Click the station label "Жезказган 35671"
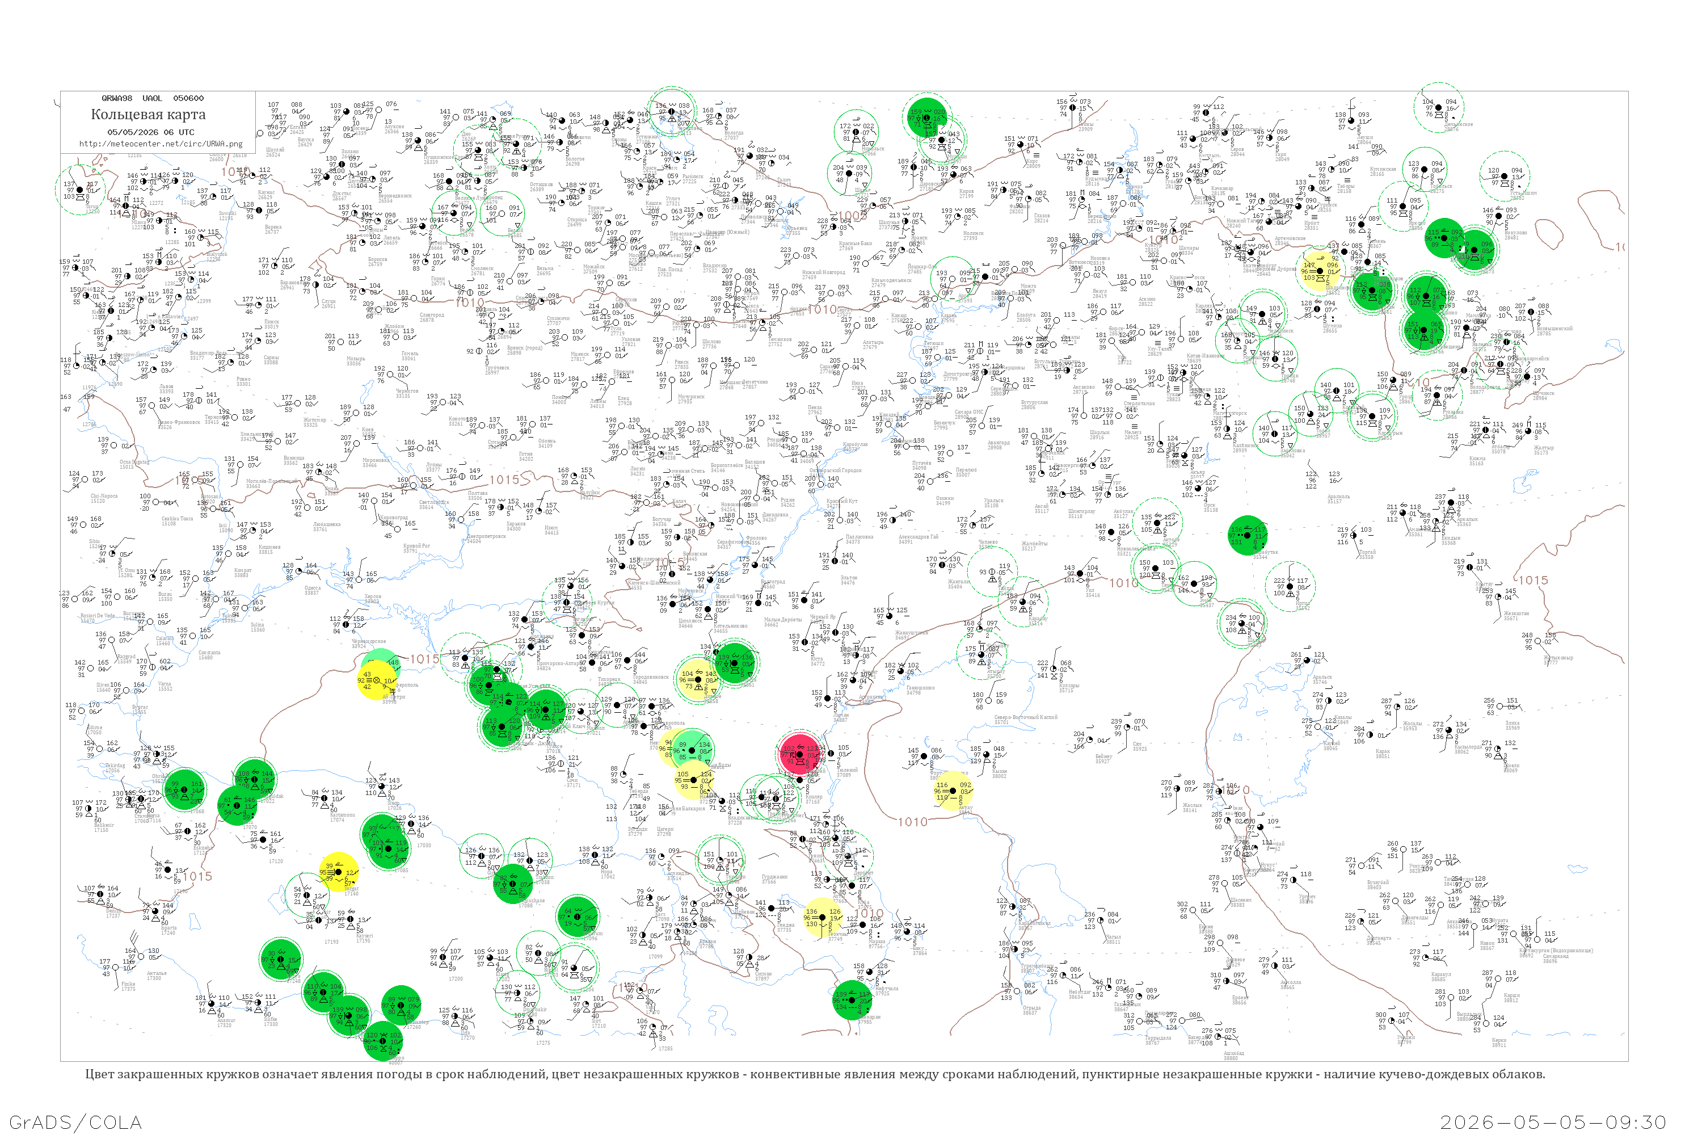The image size is (1702, 1135). pos(1516,616)
